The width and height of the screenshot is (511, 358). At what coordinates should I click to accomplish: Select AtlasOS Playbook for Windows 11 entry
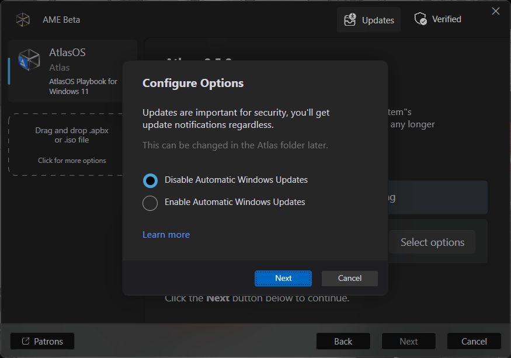click(x=72, y=71)
